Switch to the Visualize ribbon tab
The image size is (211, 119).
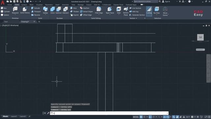(39, 5)
